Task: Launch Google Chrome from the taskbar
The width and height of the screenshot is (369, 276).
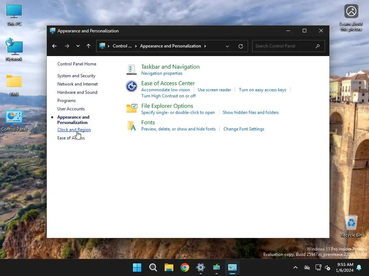Action: click(185, 267)
